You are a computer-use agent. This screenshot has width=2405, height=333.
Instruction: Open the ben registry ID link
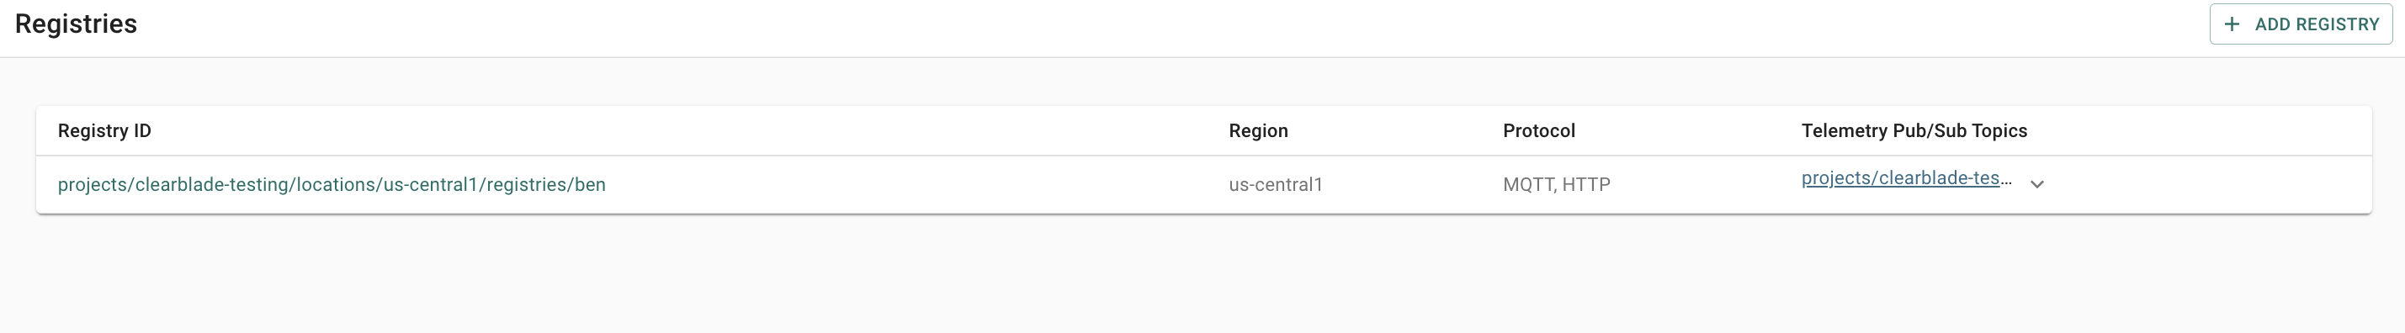[332, 185]
